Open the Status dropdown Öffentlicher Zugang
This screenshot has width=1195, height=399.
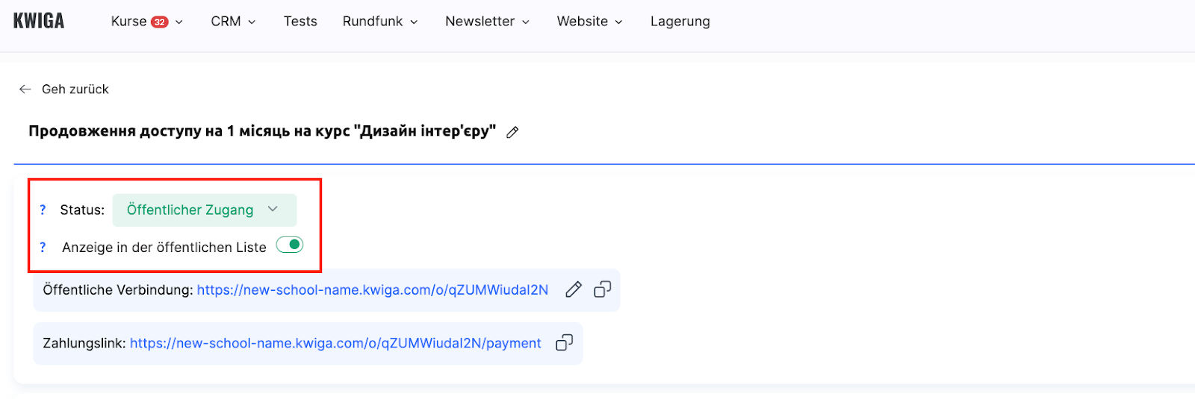[204, 210]
